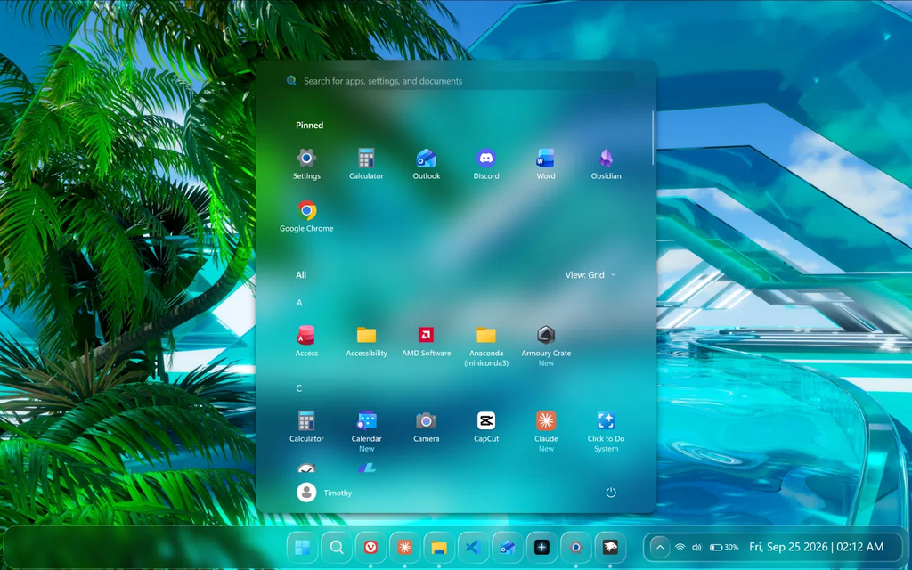Screen dimensions: 912x570
Task: Switch to Claude on the taskbar
Action: coord(405,548)
